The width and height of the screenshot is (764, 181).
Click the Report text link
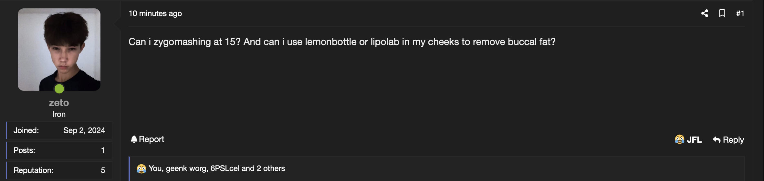[152, 139]
